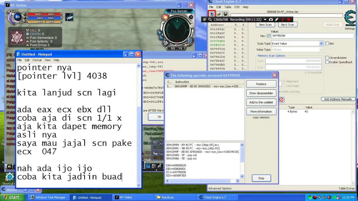Stop the Bandicam recording with red square
Screen dimensions: 358x201
[289, 20]
